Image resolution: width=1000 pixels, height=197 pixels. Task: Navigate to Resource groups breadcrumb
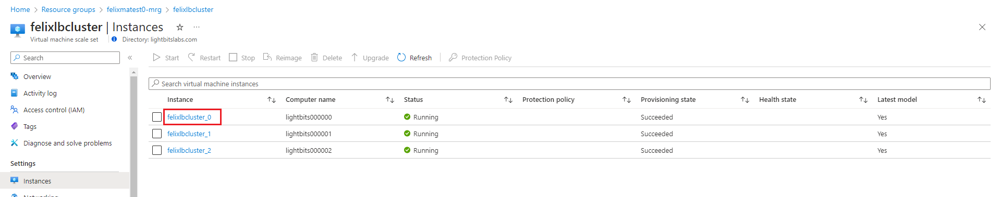click(x=68, y=9)
